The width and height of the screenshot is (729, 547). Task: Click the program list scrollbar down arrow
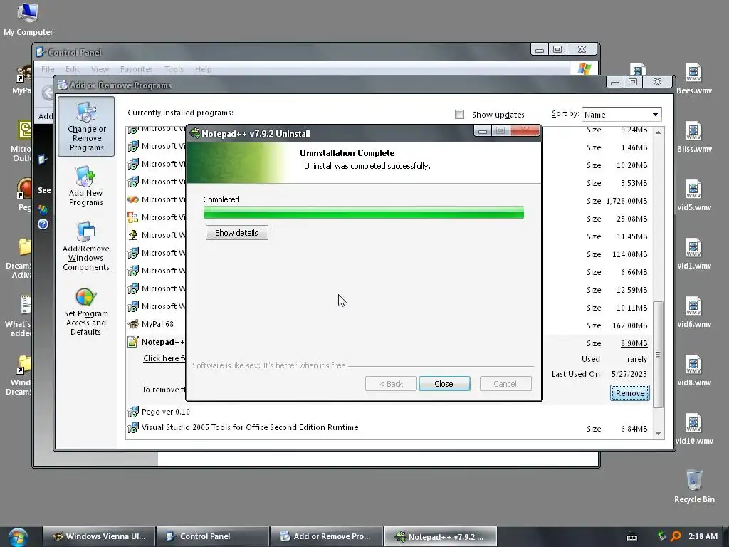click(658, 434)
